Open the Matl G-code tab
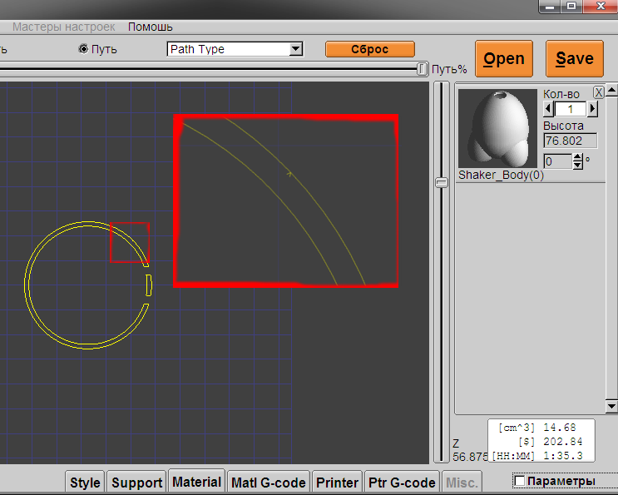Viewport: 618px width, 495px height. tap(269, 483)
